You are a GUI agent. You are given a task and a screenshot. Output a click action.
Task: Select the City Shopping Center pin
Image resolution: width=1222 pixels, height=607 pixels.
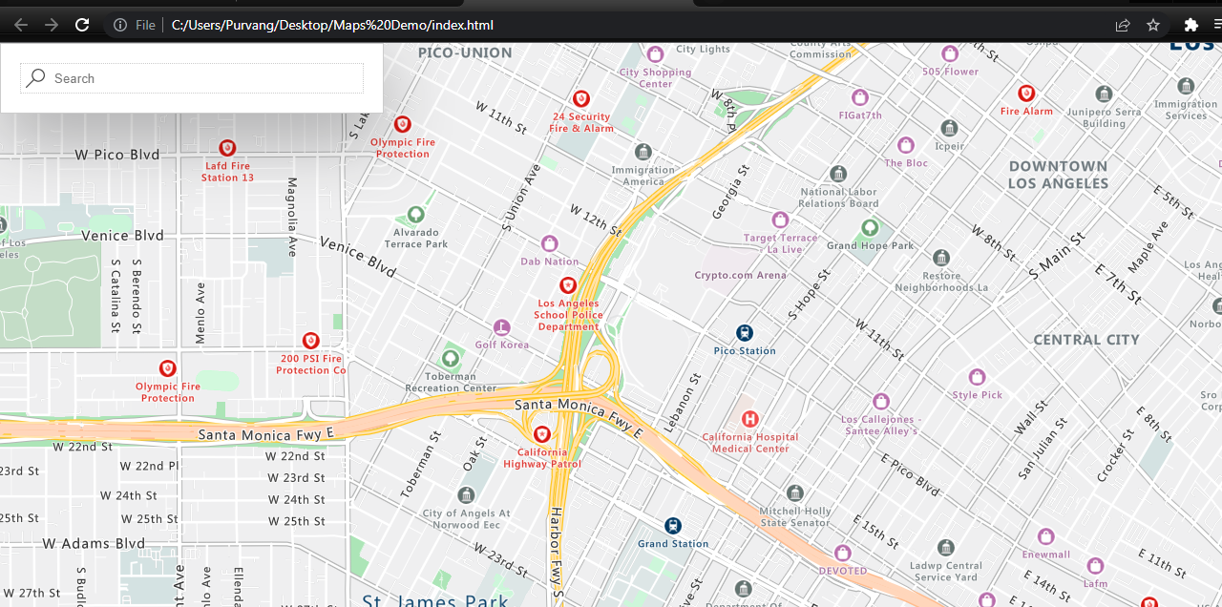(655, 54)
